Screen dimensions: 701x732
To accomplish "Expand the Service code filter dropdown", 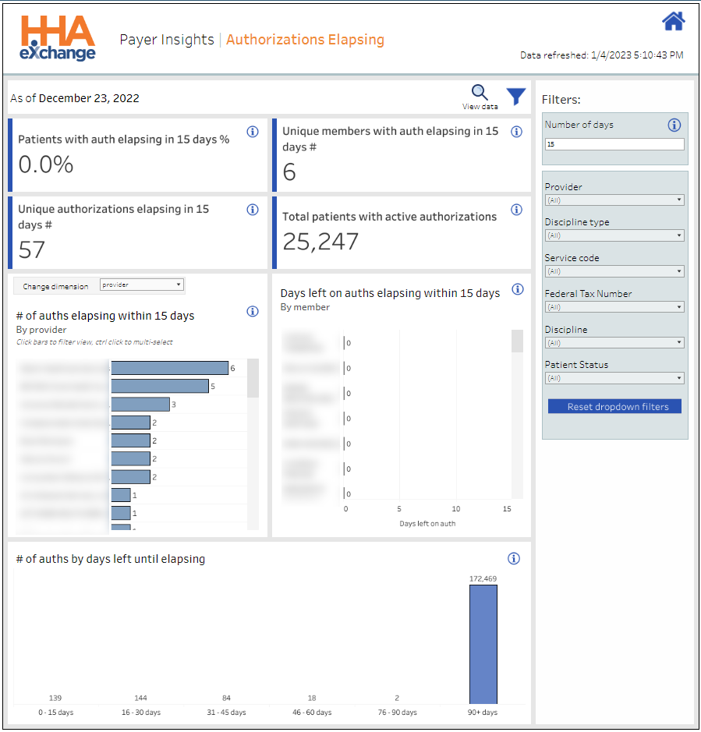I will (614, 271).
